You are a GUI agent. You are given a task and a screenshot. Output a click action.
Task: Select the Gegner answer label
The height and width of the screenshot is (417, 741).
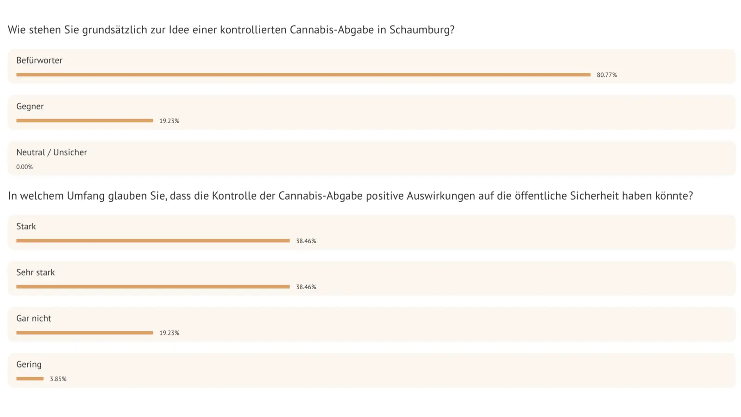pos(30,106)
